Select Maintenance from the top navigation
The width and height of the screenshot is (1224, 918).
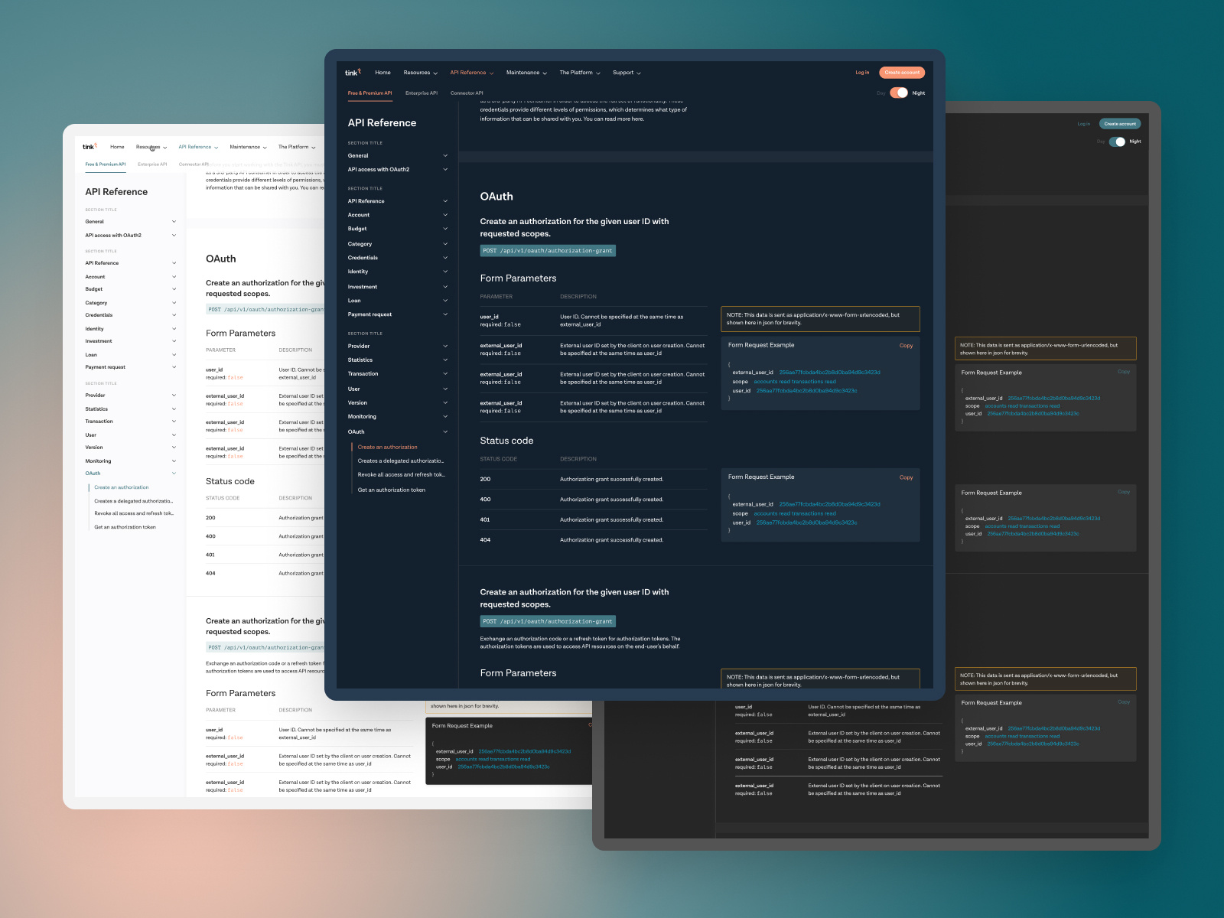tap(525, 72)
